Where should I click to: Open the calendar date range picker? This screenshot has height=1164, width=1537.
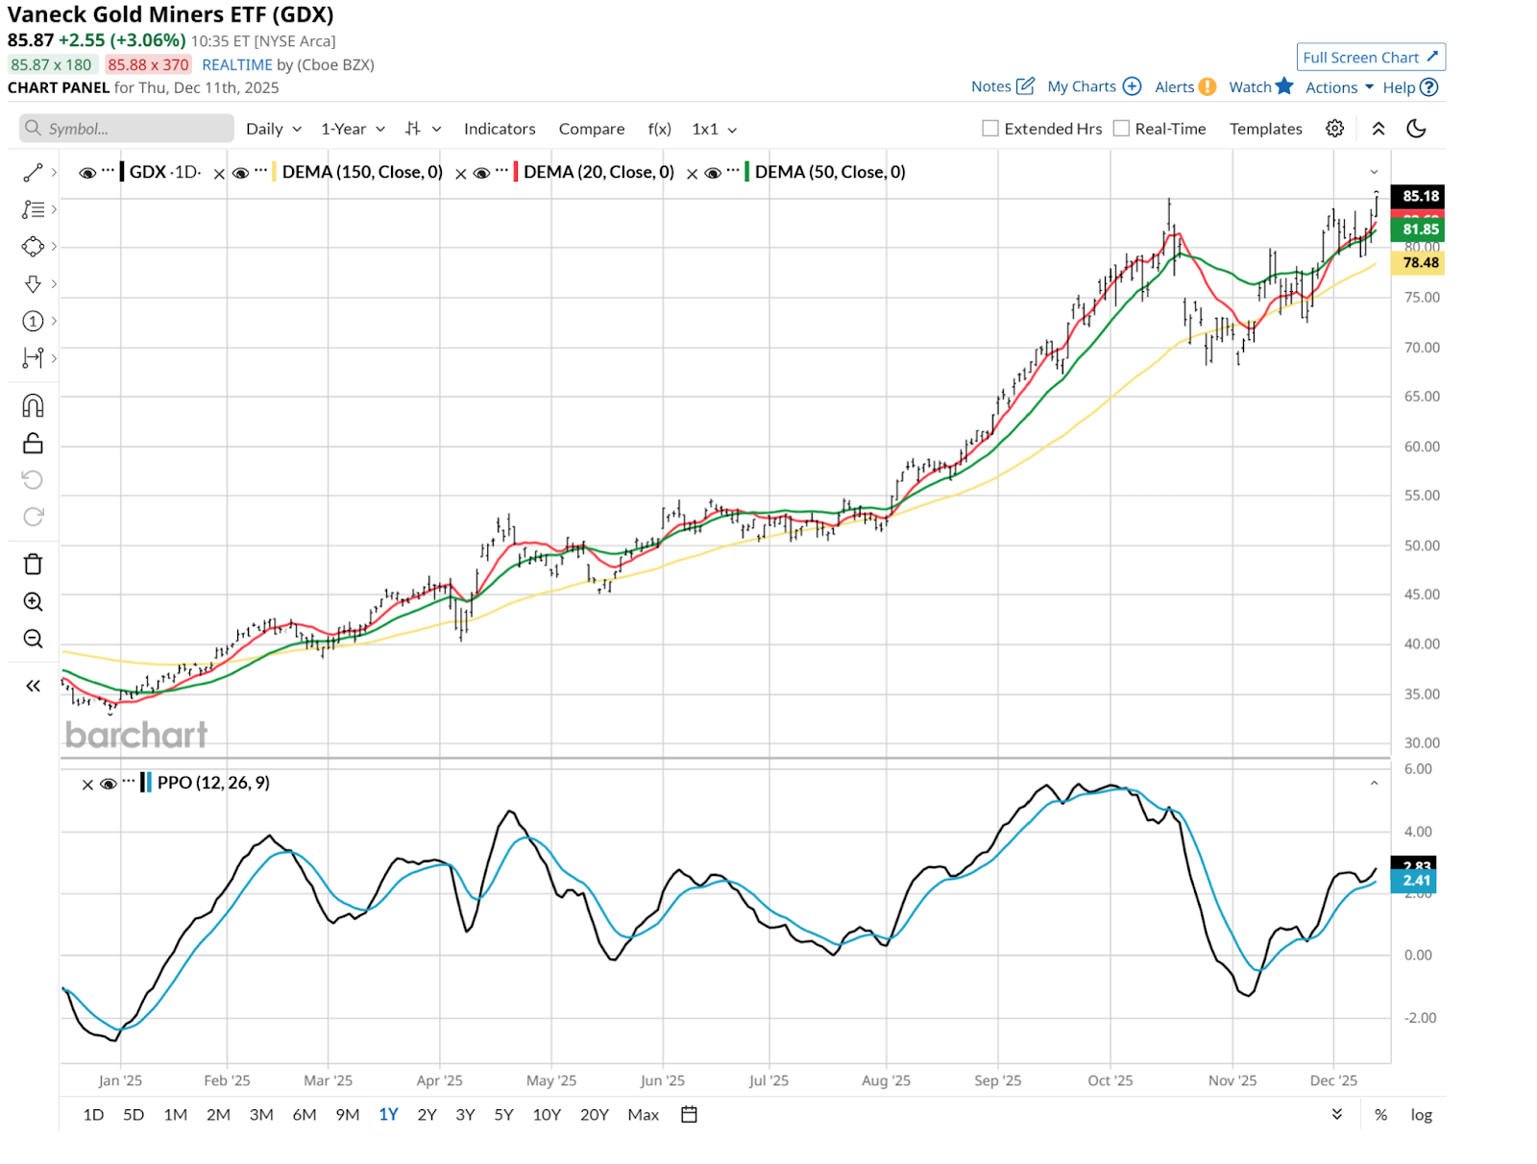[689, 1114]
